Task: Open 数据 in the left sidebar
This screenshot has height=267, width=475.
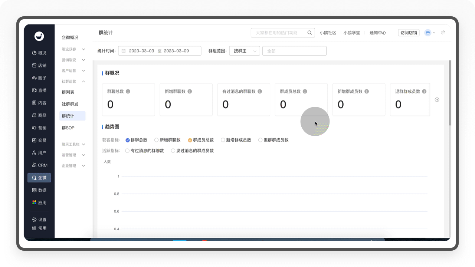Action: pos(39,190)
